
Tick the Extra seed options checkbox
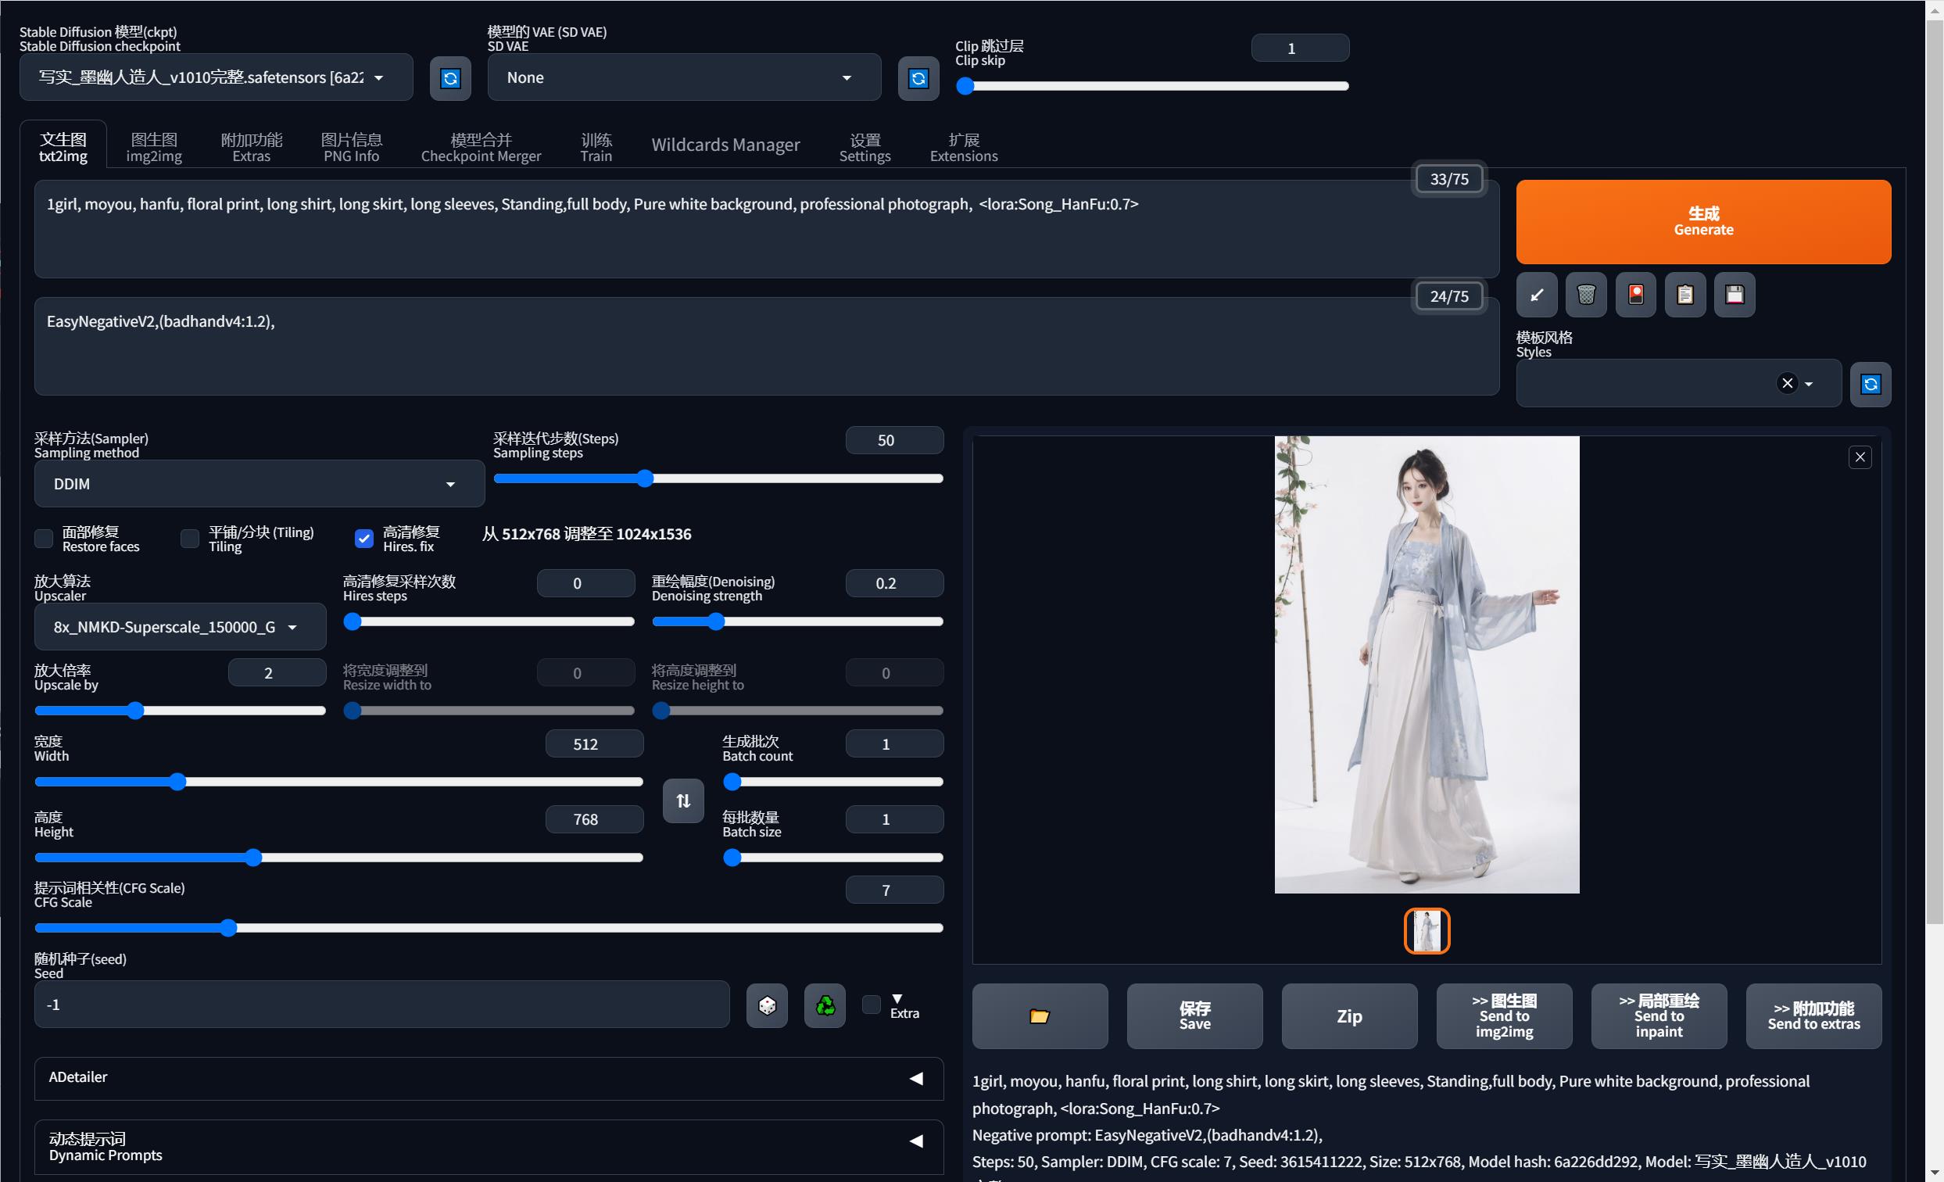click(871, 1005)
